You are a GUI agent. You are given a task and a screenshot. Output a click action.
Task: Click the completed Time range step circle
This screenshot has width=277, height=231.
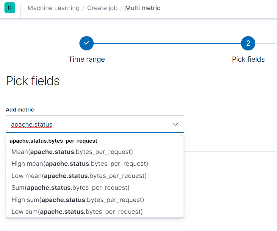[87, 43]
